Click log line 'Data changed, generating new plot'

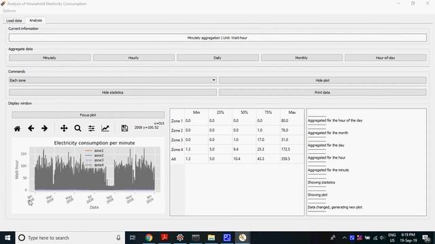335,207
